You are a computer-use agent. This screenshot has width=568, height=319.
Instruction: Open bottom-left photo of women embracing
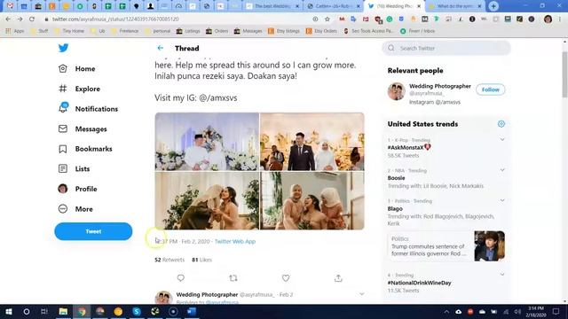[207, 201]
